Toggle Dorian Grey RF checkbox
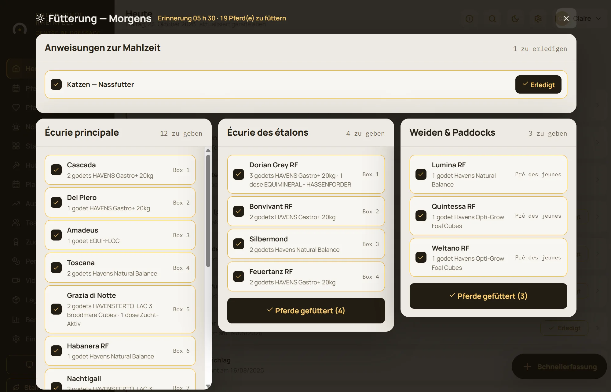Viewport: 611px width, 392px height. (239, 174)
